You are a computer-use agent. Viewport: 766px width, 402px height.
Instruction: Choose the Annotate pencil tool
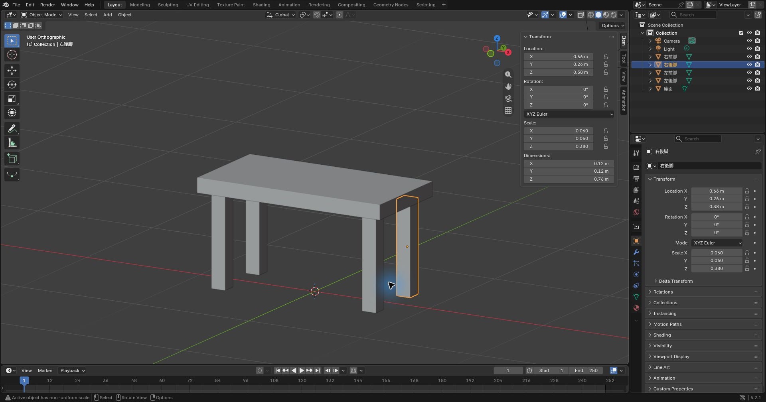click(12, 129)
